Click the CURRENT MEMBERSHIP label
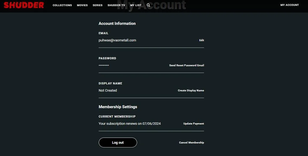Viewport: 308px width, 156px height. [117, 116]
